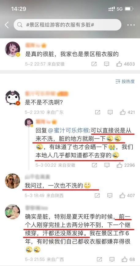The width and height of the screenshot is (140, 266).
Task: Tap the back arrow in header
Action: coord(7,25)
